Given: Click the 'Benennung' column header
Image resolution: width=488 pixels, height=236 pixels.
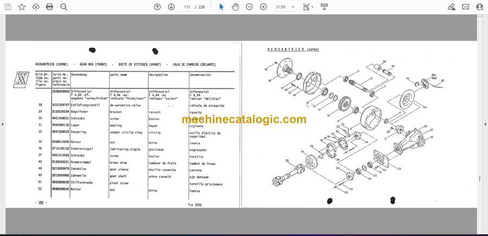Looking at the screenshot, I should coord(79,75).
